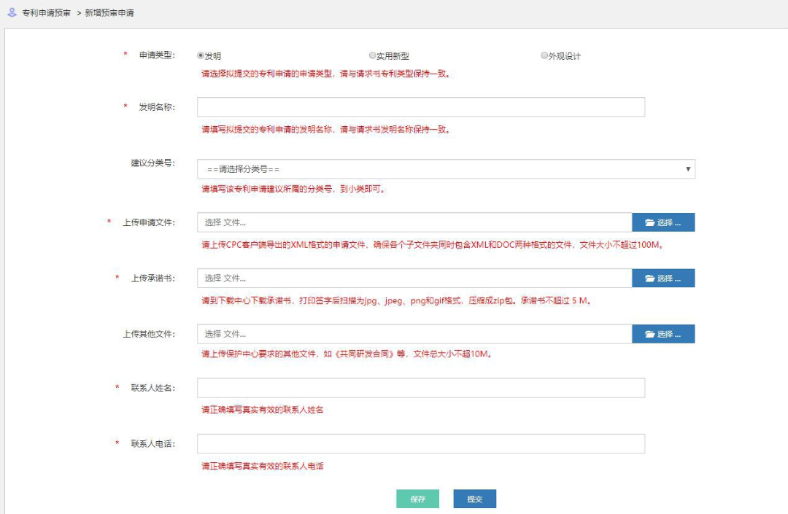Click the dropdown arrow of 建议分类号 selector
Viewport: 788px width, 514px height.
point(689,168)
